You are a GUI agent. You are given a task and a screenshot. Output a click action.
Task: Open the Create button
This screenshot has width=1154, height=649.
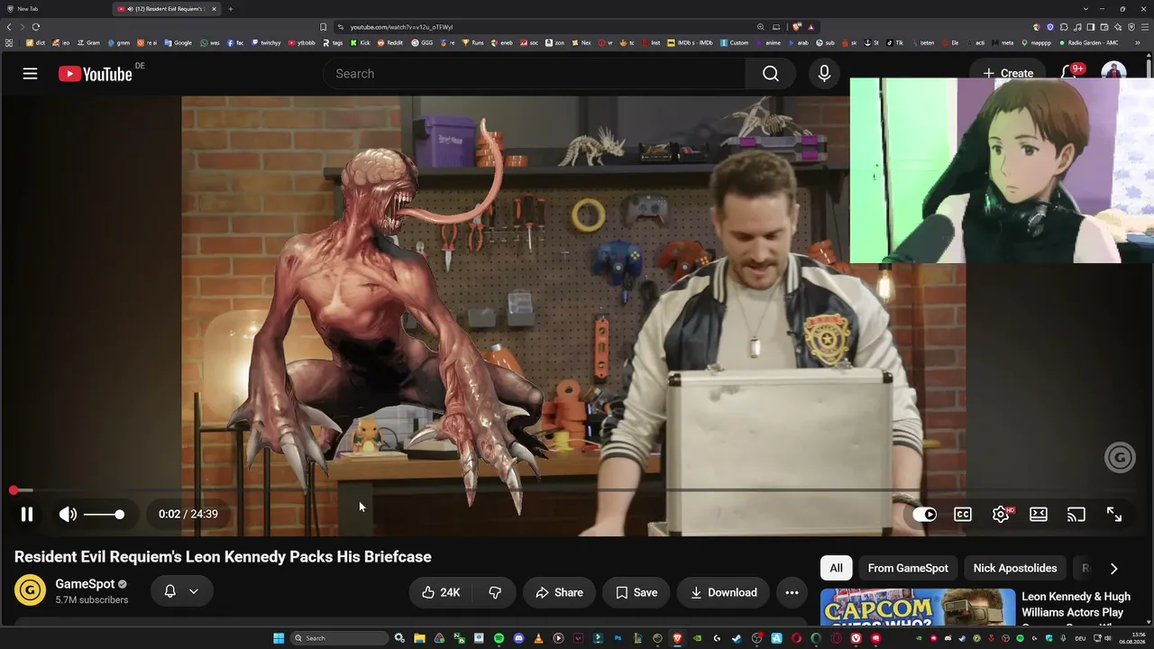pyautogui.click(x=1008, y=74)
